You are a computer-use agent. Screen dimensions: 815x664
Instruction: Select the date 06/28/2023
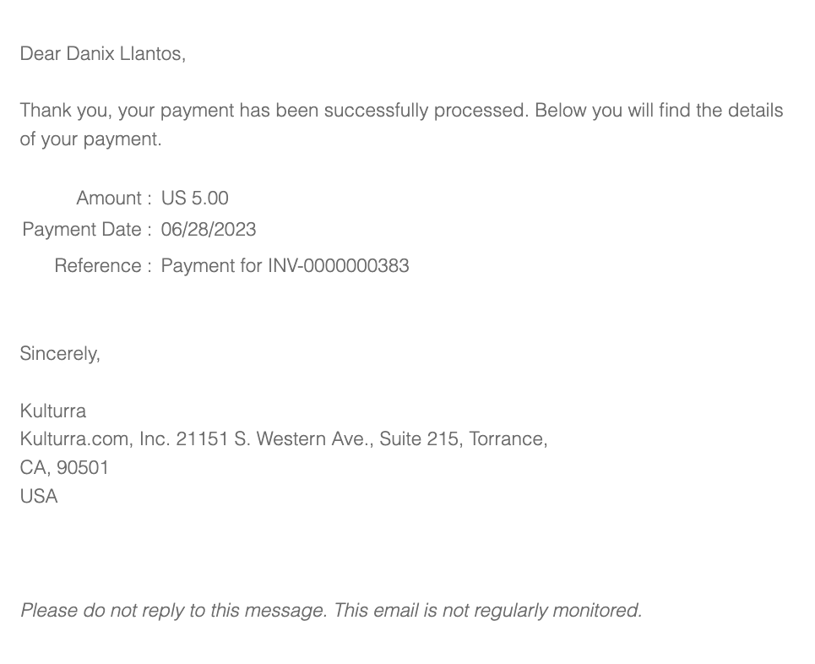pos(209,230)
